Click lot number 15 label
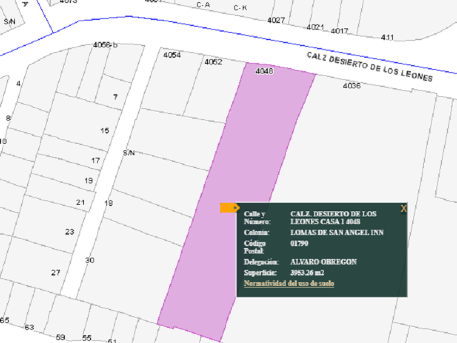The width and height of the screenshot is (457, 343). tap(104, 131)
